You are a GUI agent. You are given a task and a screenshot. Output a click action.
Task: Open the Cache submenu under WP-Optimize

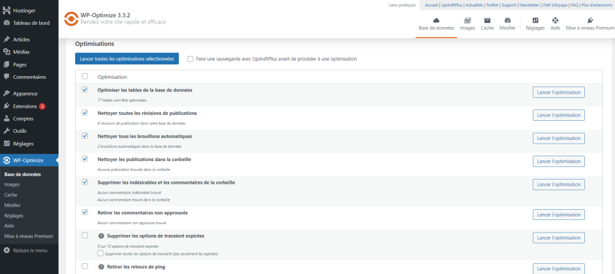[x=11, y=195]
